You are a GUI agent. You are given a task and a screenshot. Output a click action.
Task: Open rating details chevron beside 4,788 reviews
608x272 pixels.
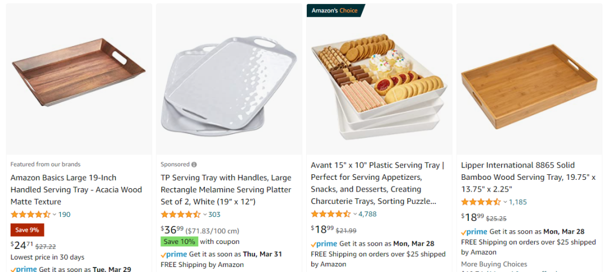355,214
